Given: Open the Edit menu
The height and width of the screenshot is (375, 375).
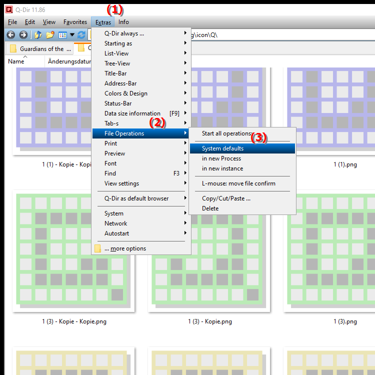Looking at the screenshot, I should pos(30,22).
